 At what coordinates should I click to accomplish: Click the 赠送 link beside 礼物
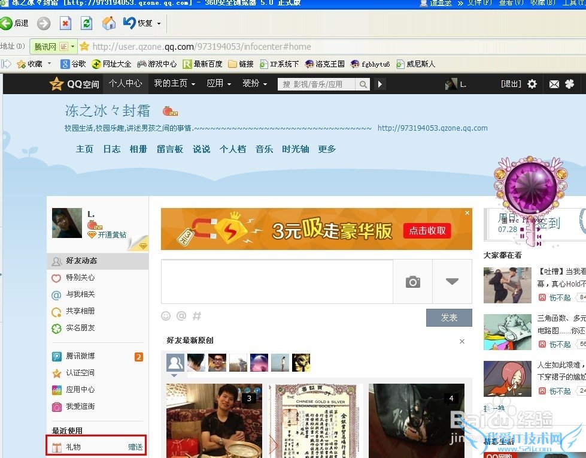[135, 447]
